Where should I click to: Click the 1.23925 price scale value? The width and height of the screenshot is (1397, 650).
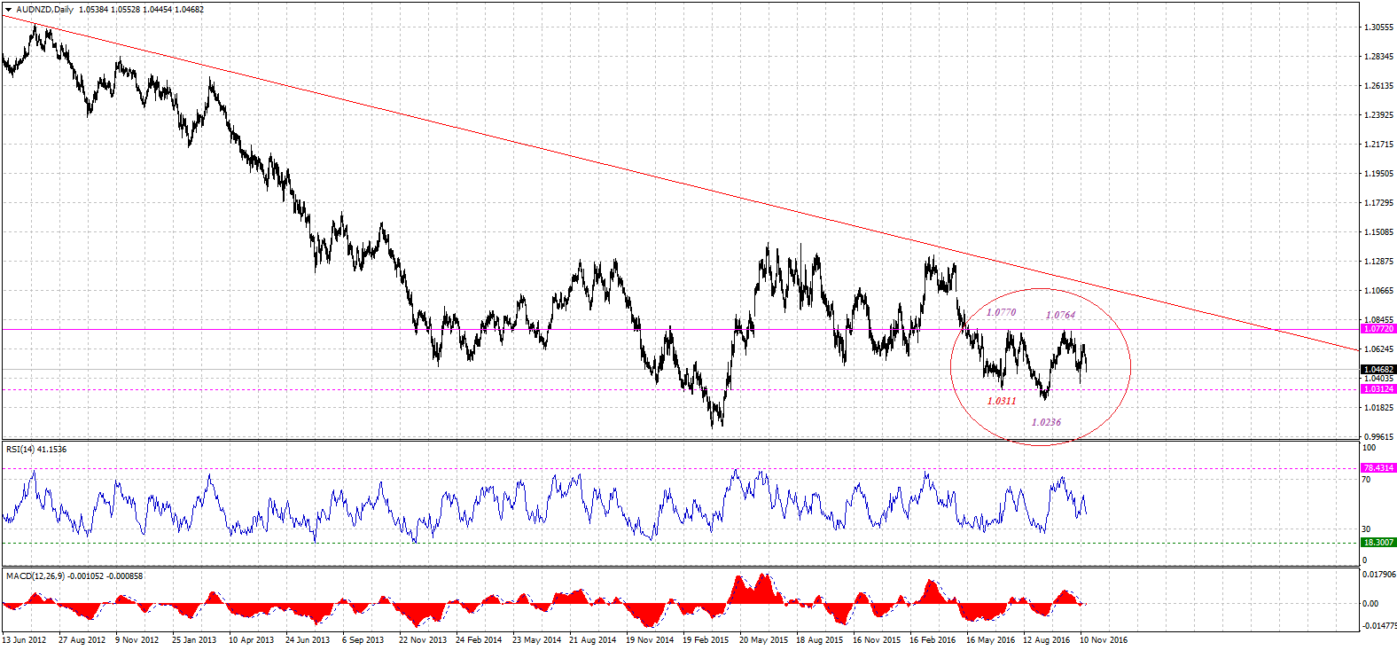pos(1378,115)
